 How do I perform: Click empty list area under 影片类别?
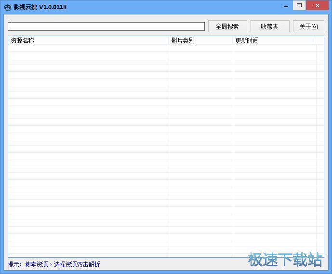coord(200,144)
